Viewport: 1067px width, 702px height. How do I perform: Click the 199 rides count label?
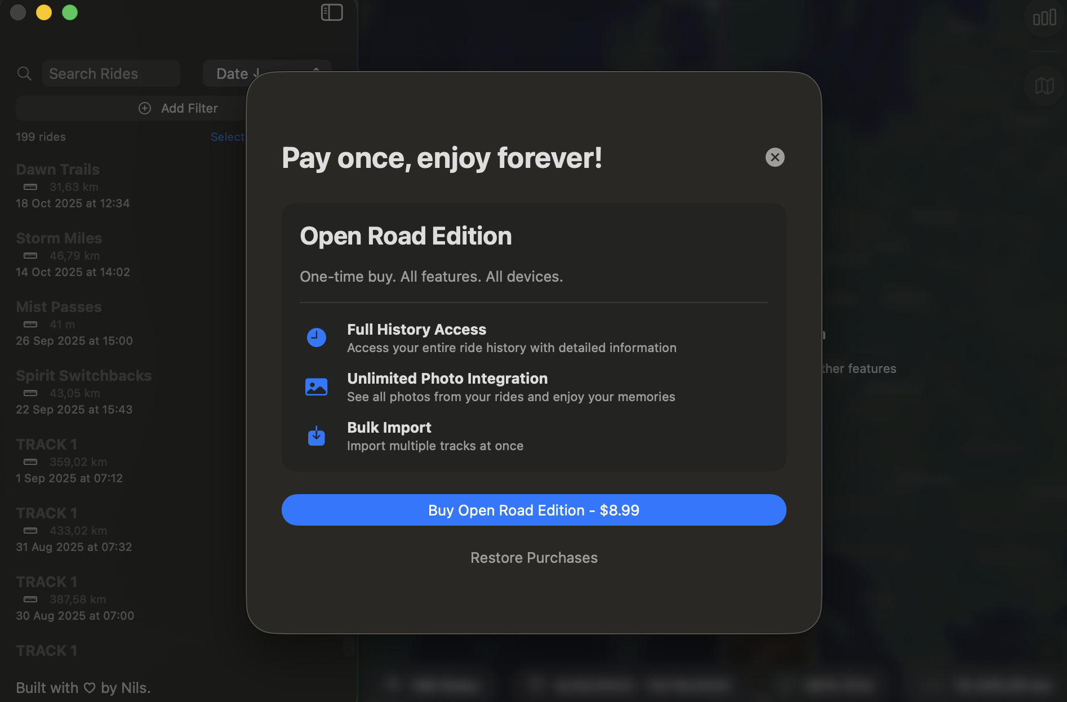[x=41, y=137]
